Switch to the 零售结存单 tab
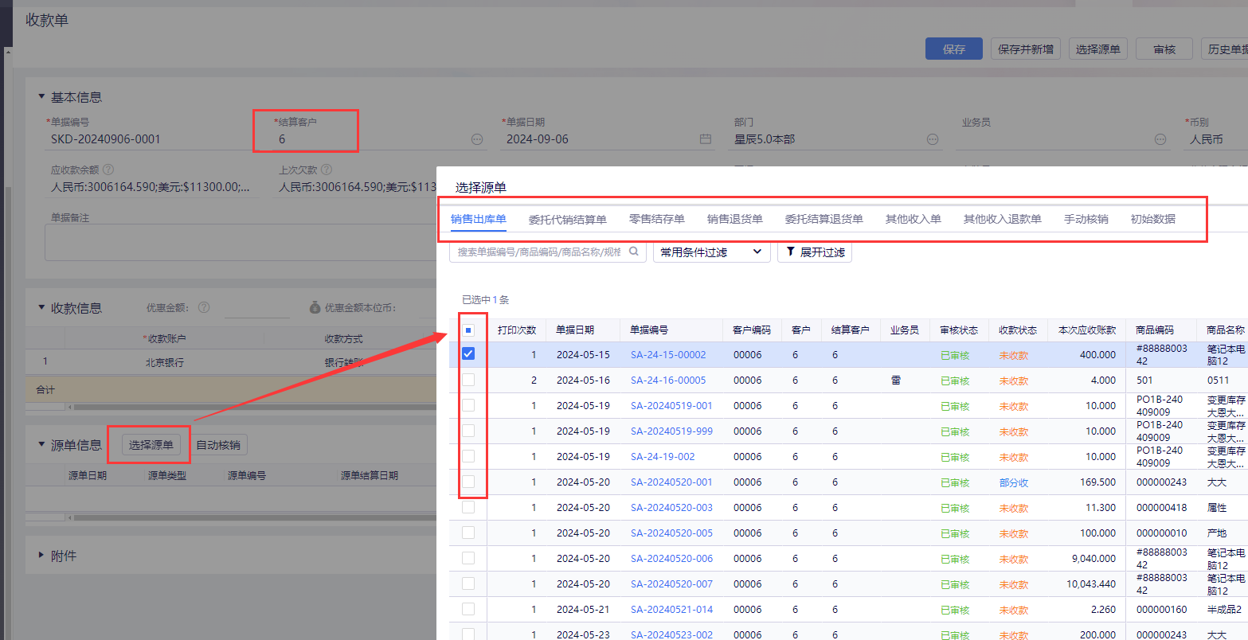This screenshot has width=1248, height=640. click(657, 219)
